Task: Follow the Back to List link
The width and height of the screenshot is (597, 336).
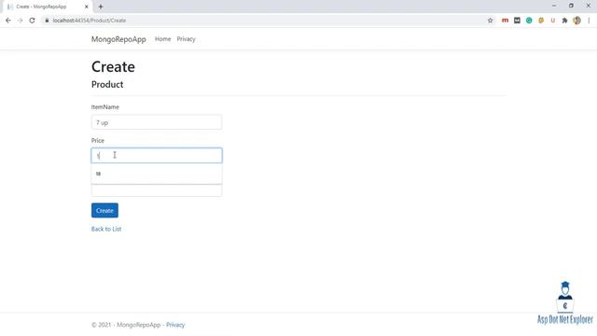Action: (106, 229)
